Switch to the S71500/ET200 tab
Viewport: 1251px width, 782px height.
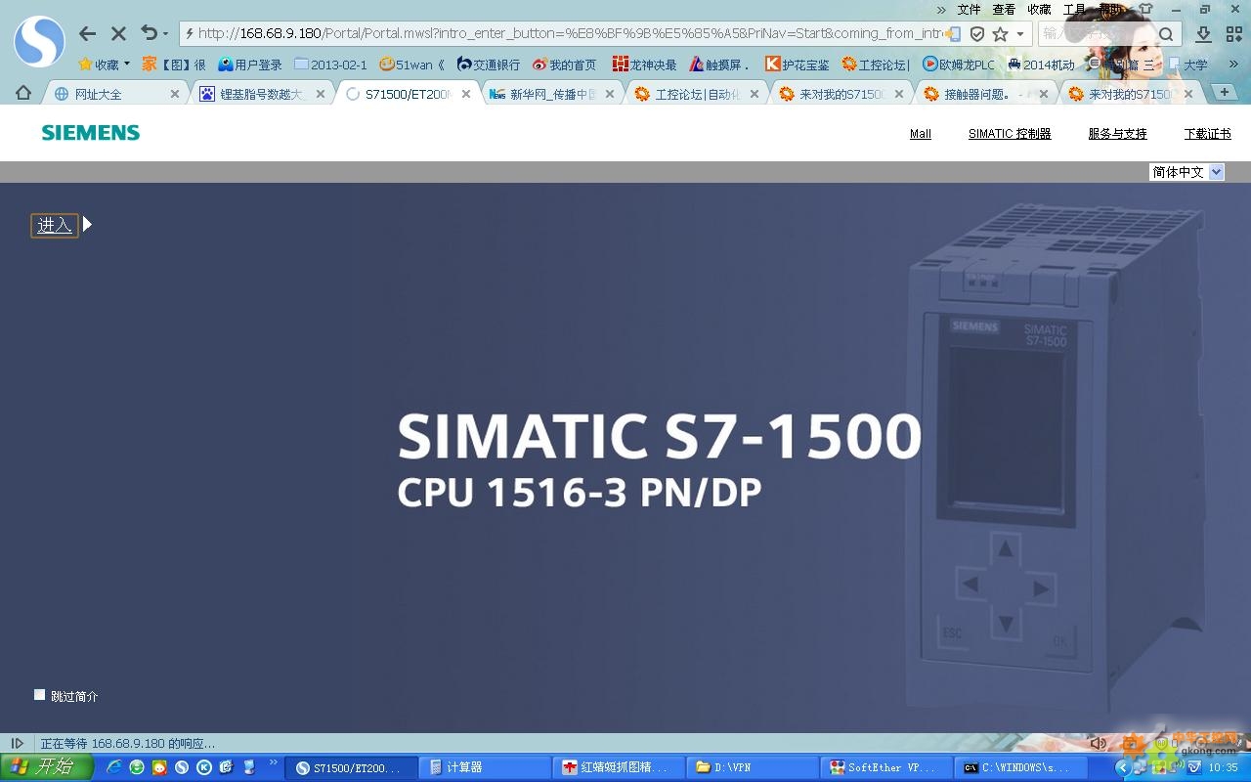408,94
